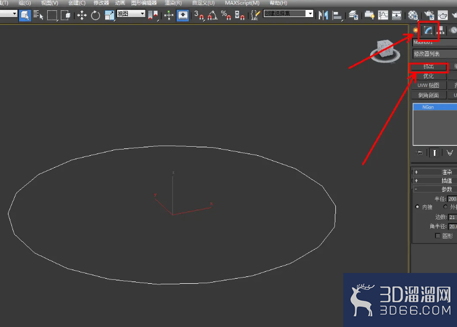
Task: Open the Material Editor icon
Action: click(413, 15)
